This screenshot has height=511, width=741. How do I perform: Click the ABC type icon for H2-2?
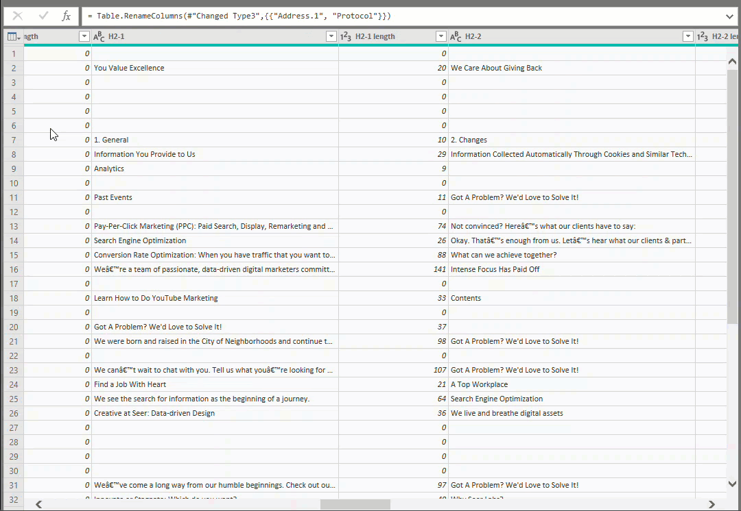456,36
